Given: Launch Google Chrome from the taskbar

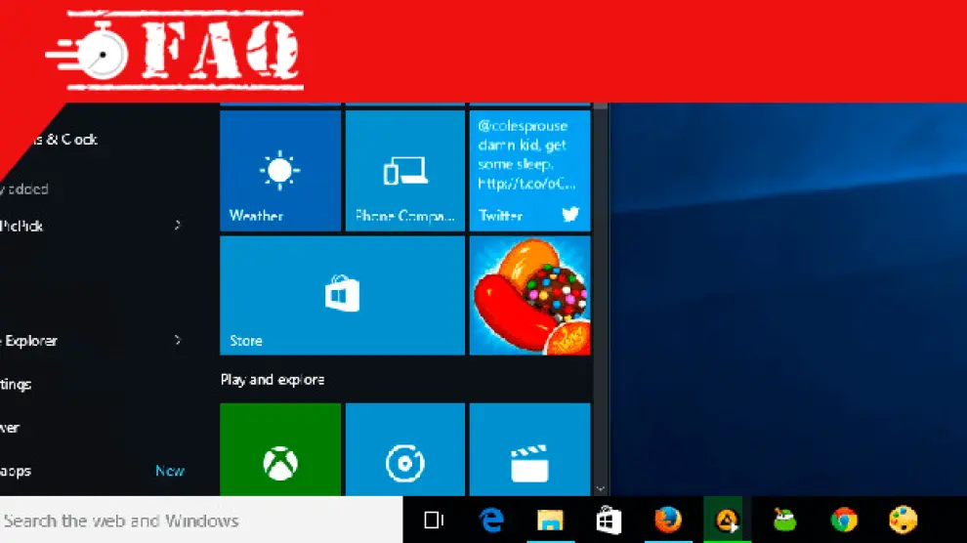Looking at the screenshot, I should point(844,521).
